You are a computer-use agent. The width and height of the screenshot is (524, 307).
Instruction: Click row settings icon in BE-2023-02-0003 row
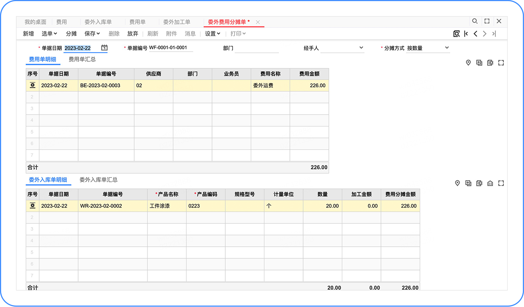(x=33, y=85)
